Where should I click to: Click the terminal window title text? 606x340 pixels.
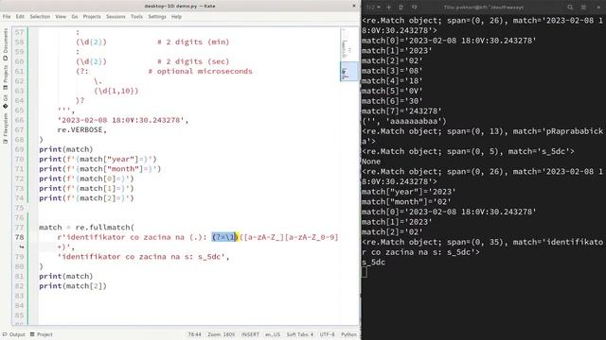(483, 7)
